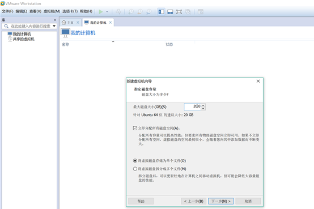The image size is (314, 209).
Task: Cancel the wizard with 取消 button
Action: (x=248, y=201)
